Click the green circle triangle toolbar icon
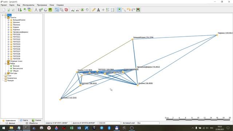 [82, 10]
